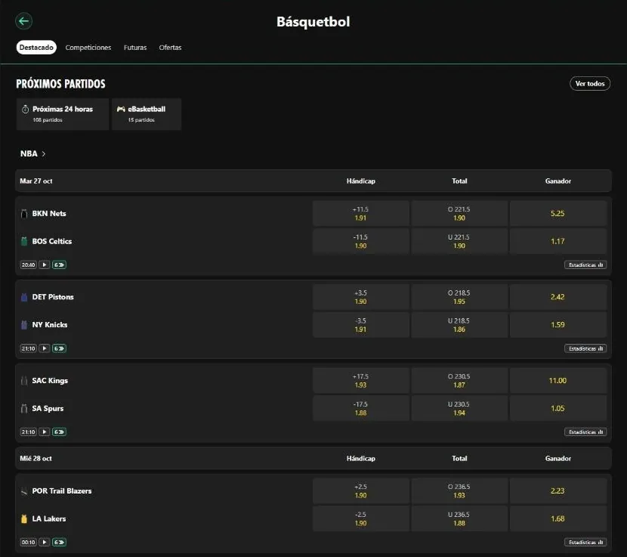627x557 pixels.
Task: Pick BOS Celtics winner odds 1.17
Action: [x=558, y=241]
